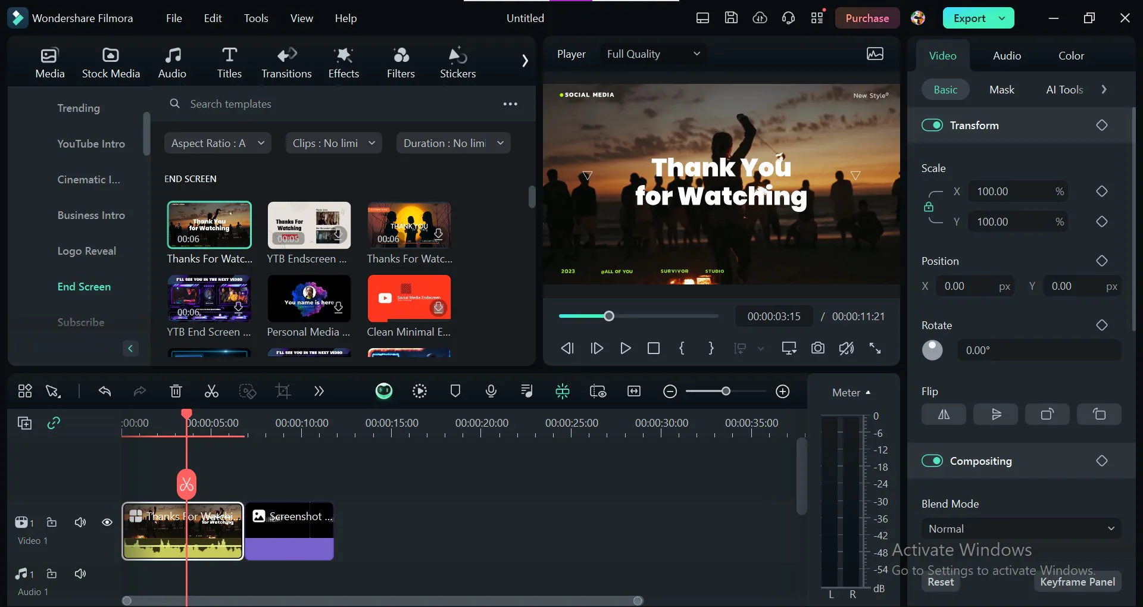Open the Blend Mode Normal dropdown
Image resolution: width=1143 pixels, height=607 pixels.
coord(1021,528)
